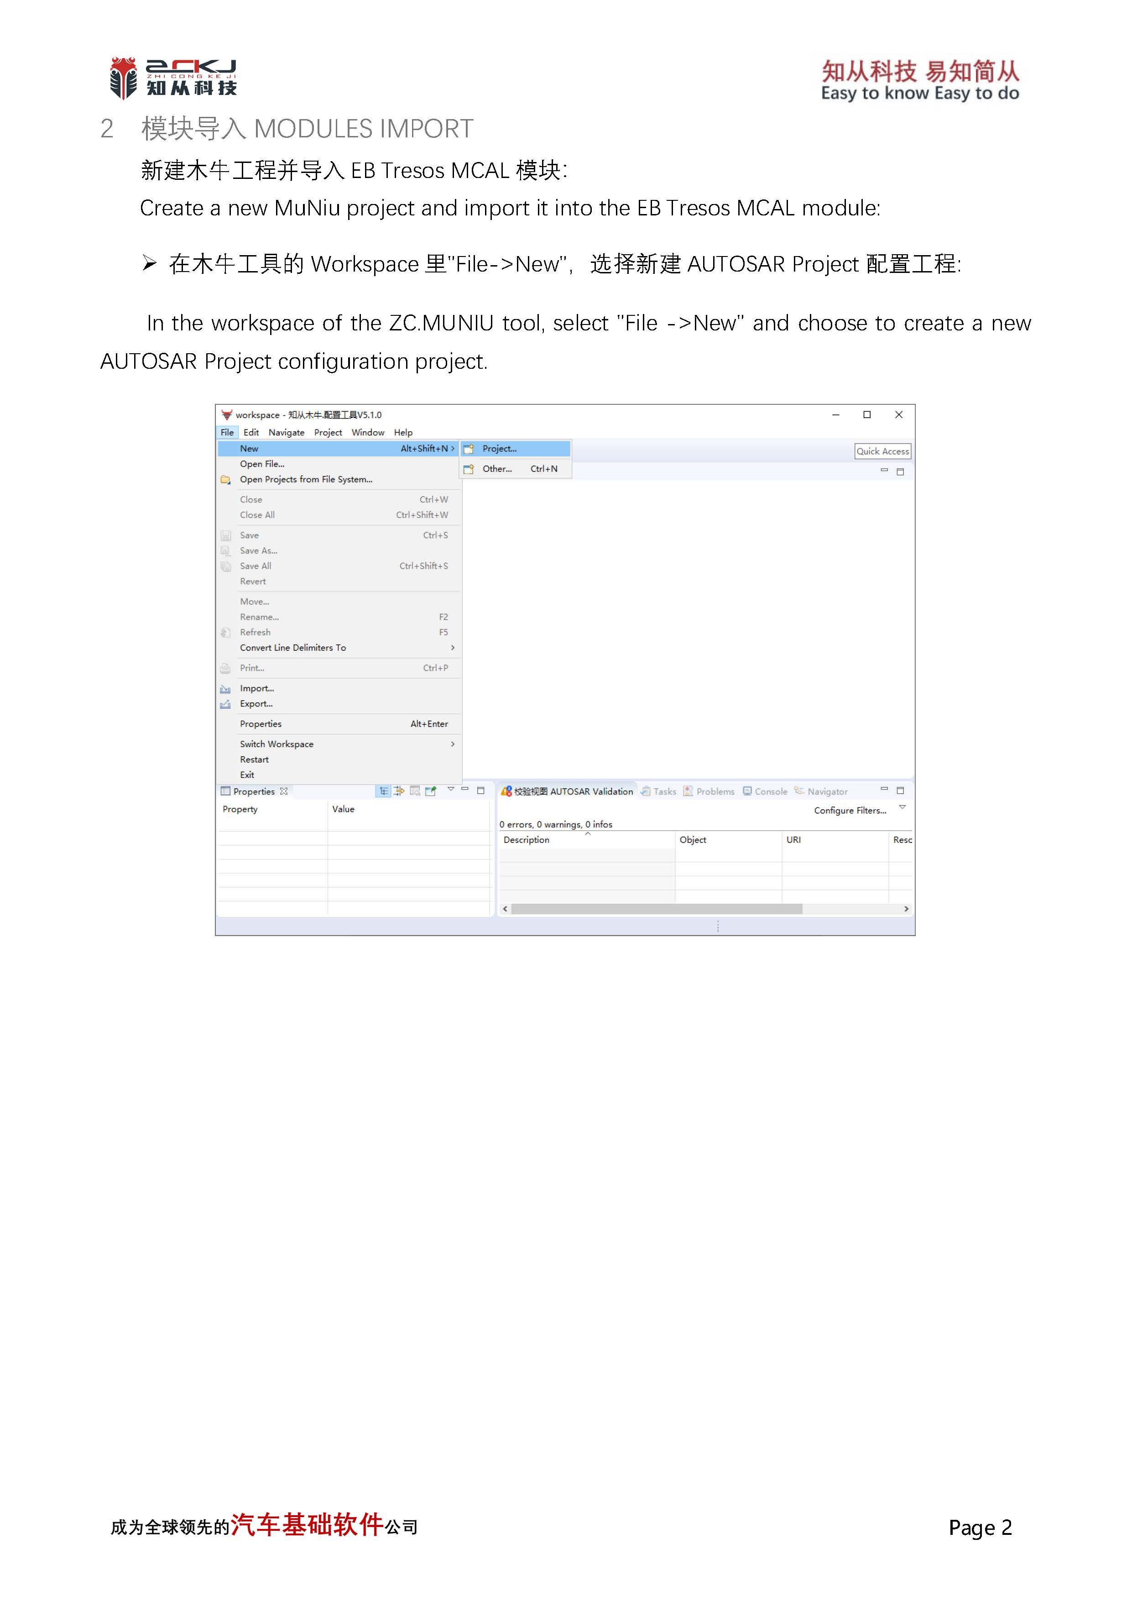
Task: Click validation table horizontal scrollbar
Action: pyautogui.click(x=657, y=909)
